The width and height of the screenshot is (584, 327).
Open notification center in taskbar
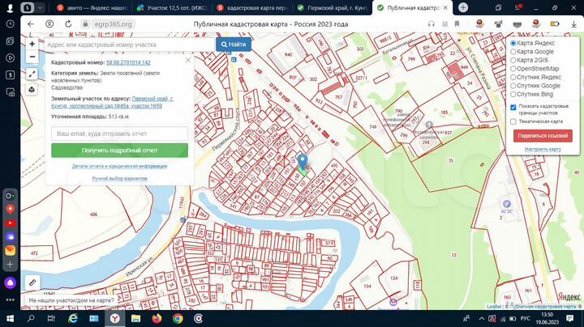569,318
